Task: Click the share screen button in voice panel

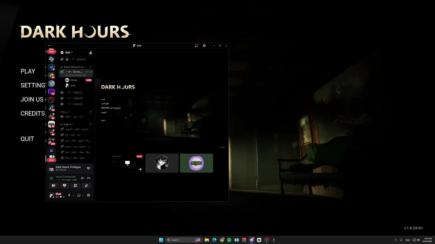Action: [x=65, y=185]
